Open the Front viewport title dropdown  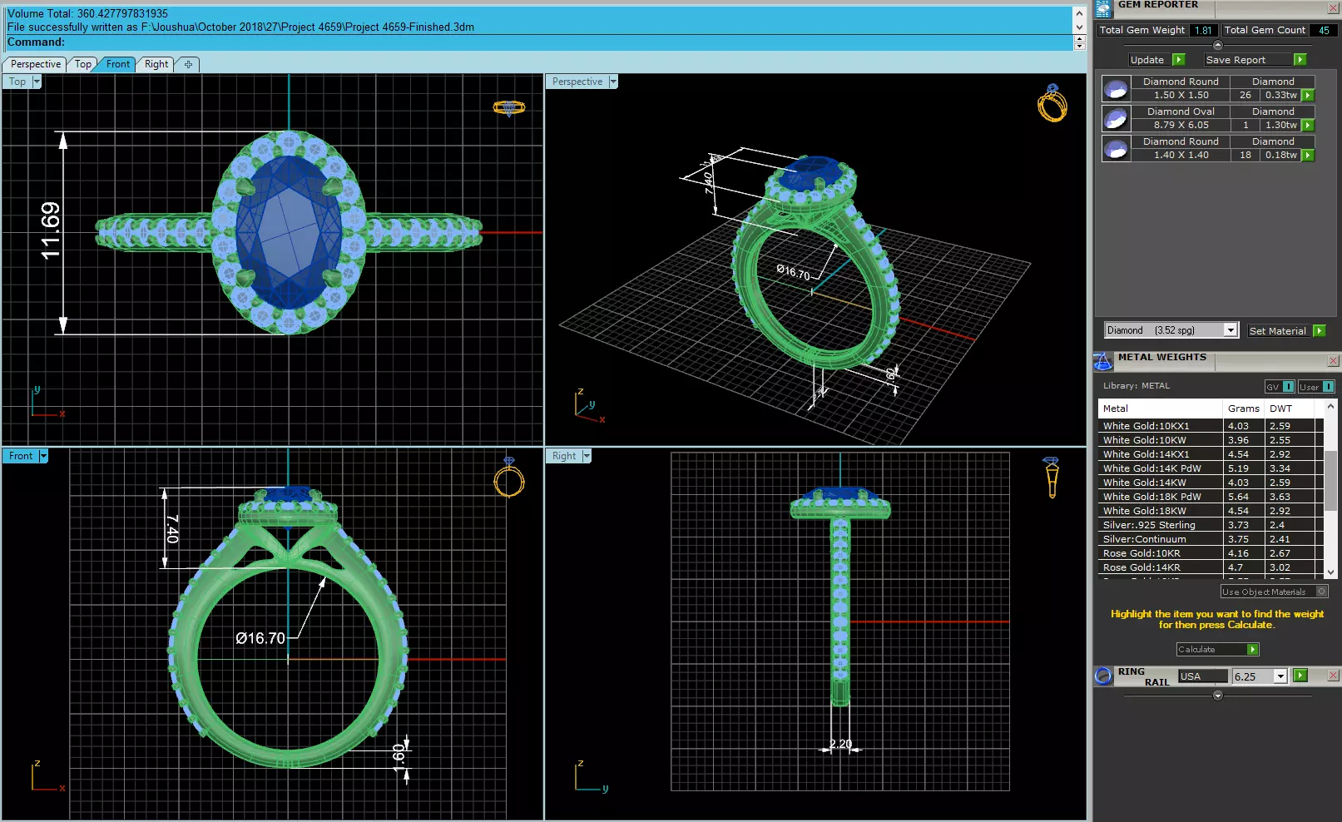pos(43,456)
